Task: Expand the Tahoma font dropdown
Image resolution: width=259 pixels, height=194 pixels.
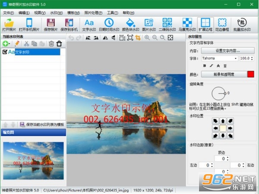Action: pos(236,58)
